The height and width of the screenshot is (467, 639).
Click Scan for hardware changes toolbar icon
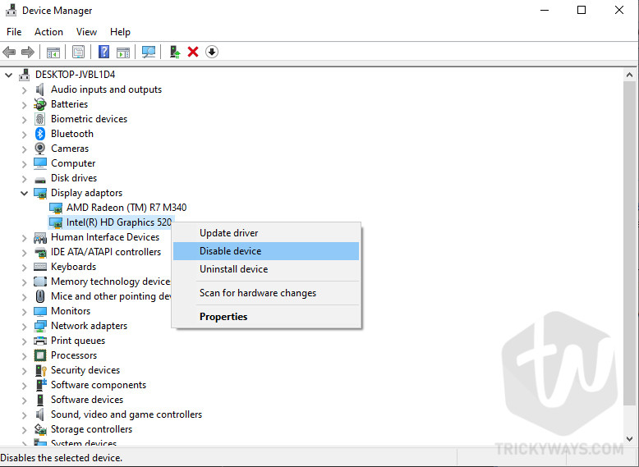point(149,52)
